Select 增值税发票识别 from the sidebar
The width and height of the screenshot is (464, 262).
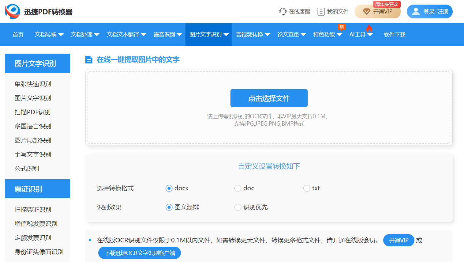coord(36,224)
